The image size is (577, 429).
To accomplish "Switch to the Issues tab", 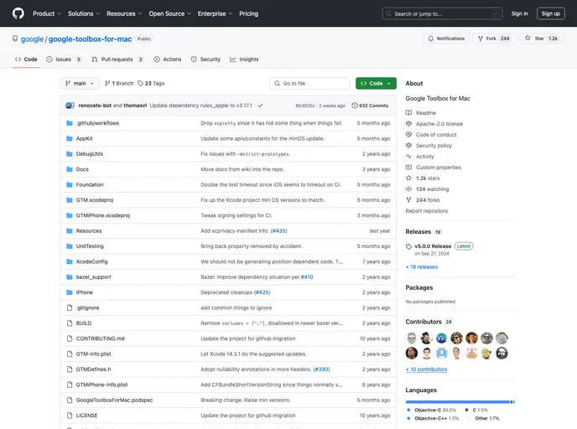I will coord(64,59).
